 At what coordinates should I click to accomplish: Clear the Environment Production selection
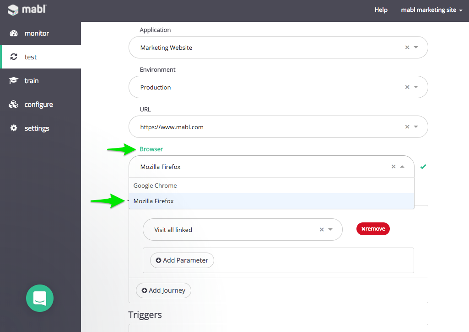[407, 87]
